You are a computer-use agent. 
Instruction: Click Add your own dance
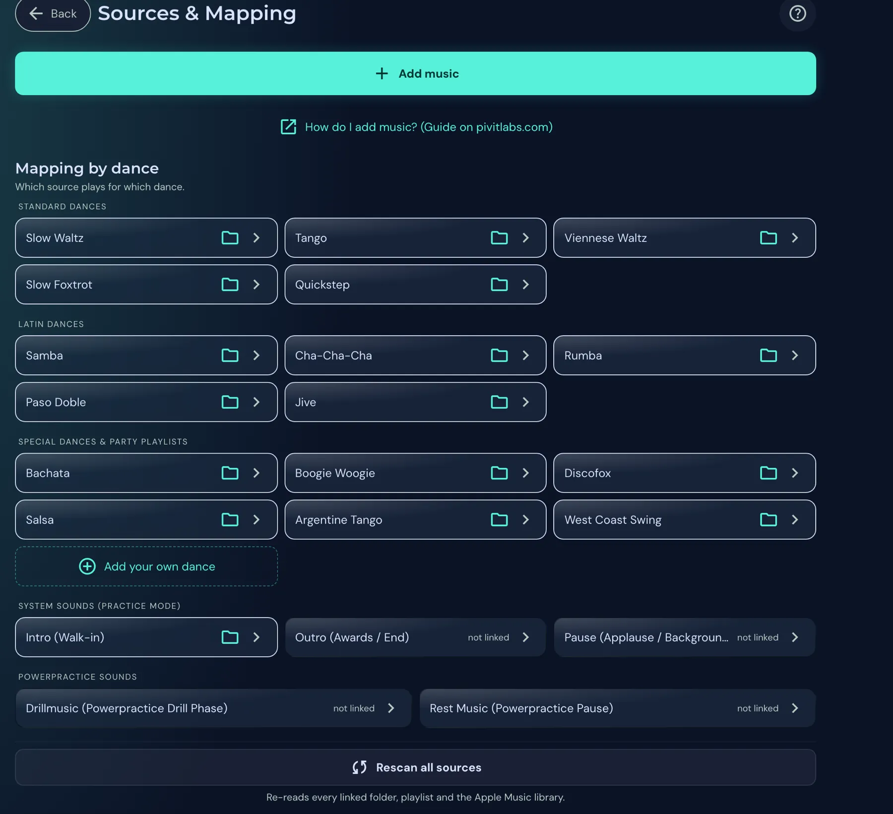click(x=146, y=566)
